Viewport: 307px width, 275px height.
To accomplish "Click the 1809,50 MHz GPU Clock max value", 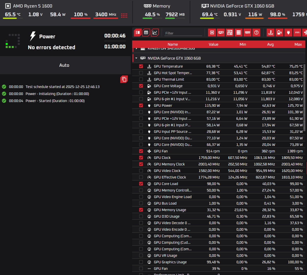I will 292,158.
